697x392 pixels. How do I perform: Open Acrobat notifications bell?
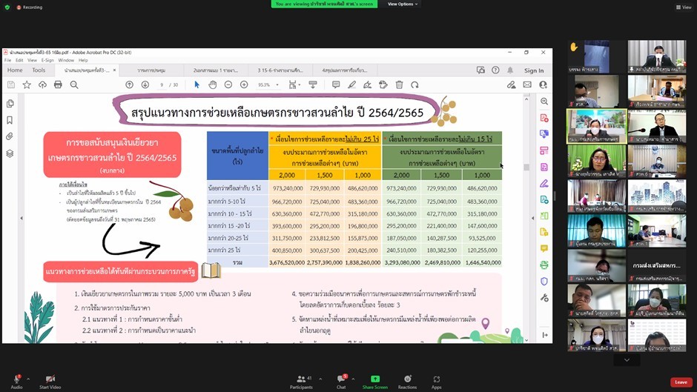pos(510,70)
